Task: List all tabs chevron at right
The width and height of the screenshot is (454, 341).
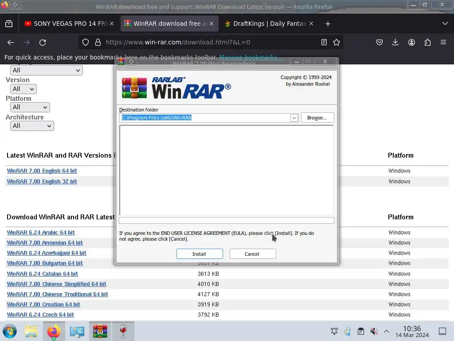Action: 445,24
